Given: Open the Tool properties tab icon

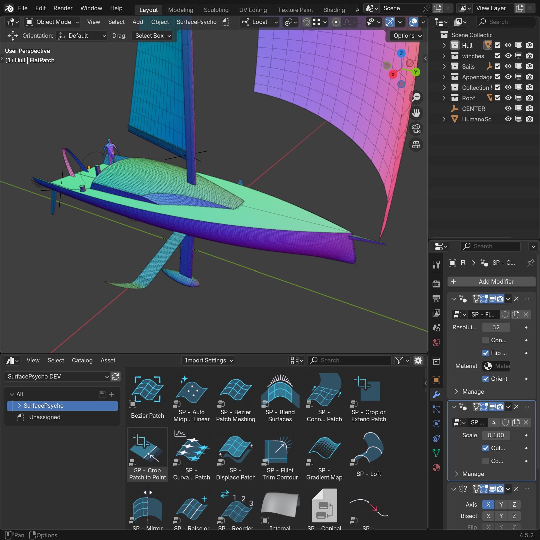Looking at the screenshot, I should pos(436,265).
